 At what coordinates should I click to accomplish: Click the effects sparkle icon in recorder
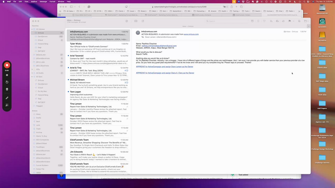(x=7, y=105)
